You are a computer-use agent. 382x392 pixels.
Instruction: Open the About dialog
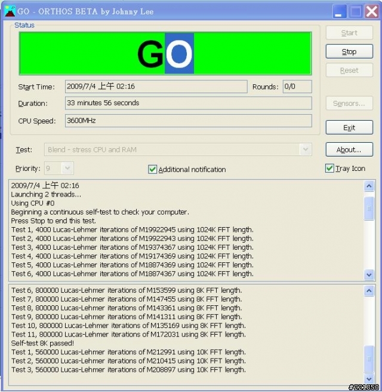tap(349, 149)
